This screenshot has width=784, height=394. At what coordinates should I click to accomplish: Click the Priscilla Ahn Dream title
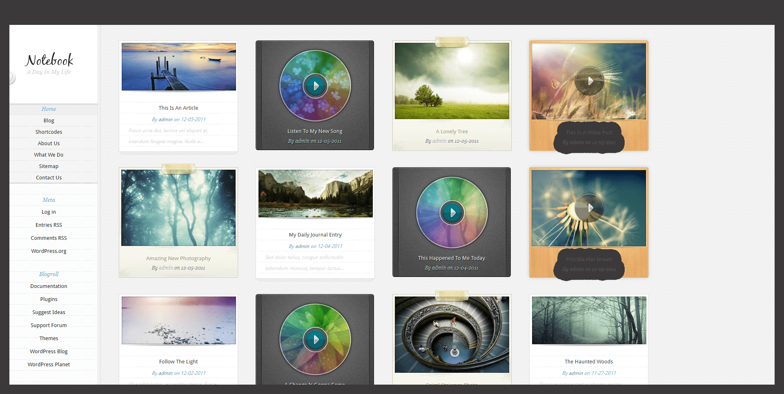pos(589,259)
